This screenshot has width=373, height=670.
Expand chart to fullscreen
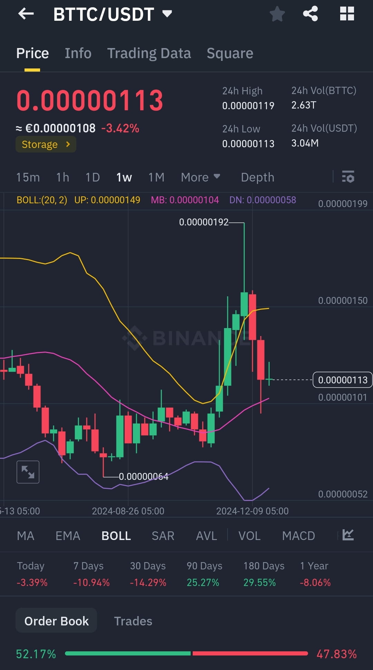[x=28, y=472]
